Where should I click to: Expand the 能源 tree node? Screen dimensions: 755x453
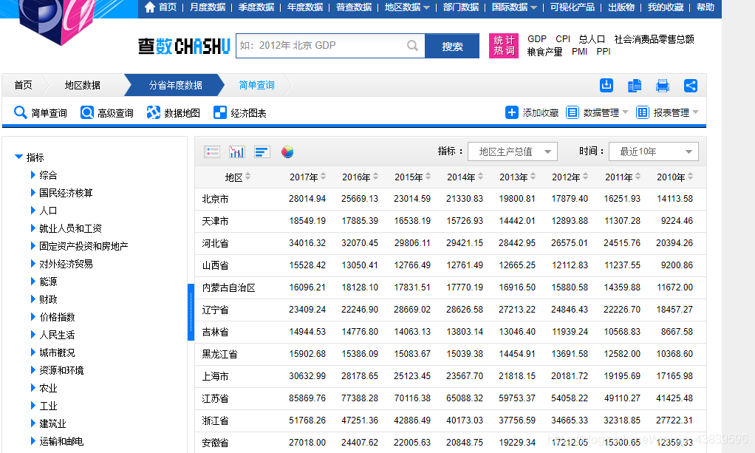(x=33, y=281)
